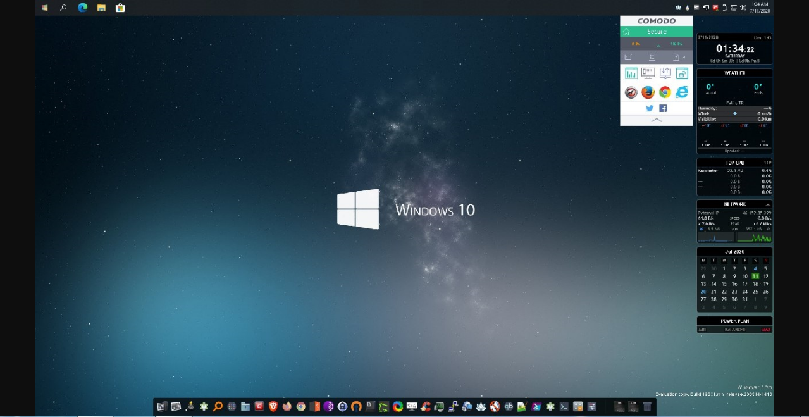Open Comodo bar-chart statistics icon
This screenshot has width=809, height=417.
[x=631, y=73]
